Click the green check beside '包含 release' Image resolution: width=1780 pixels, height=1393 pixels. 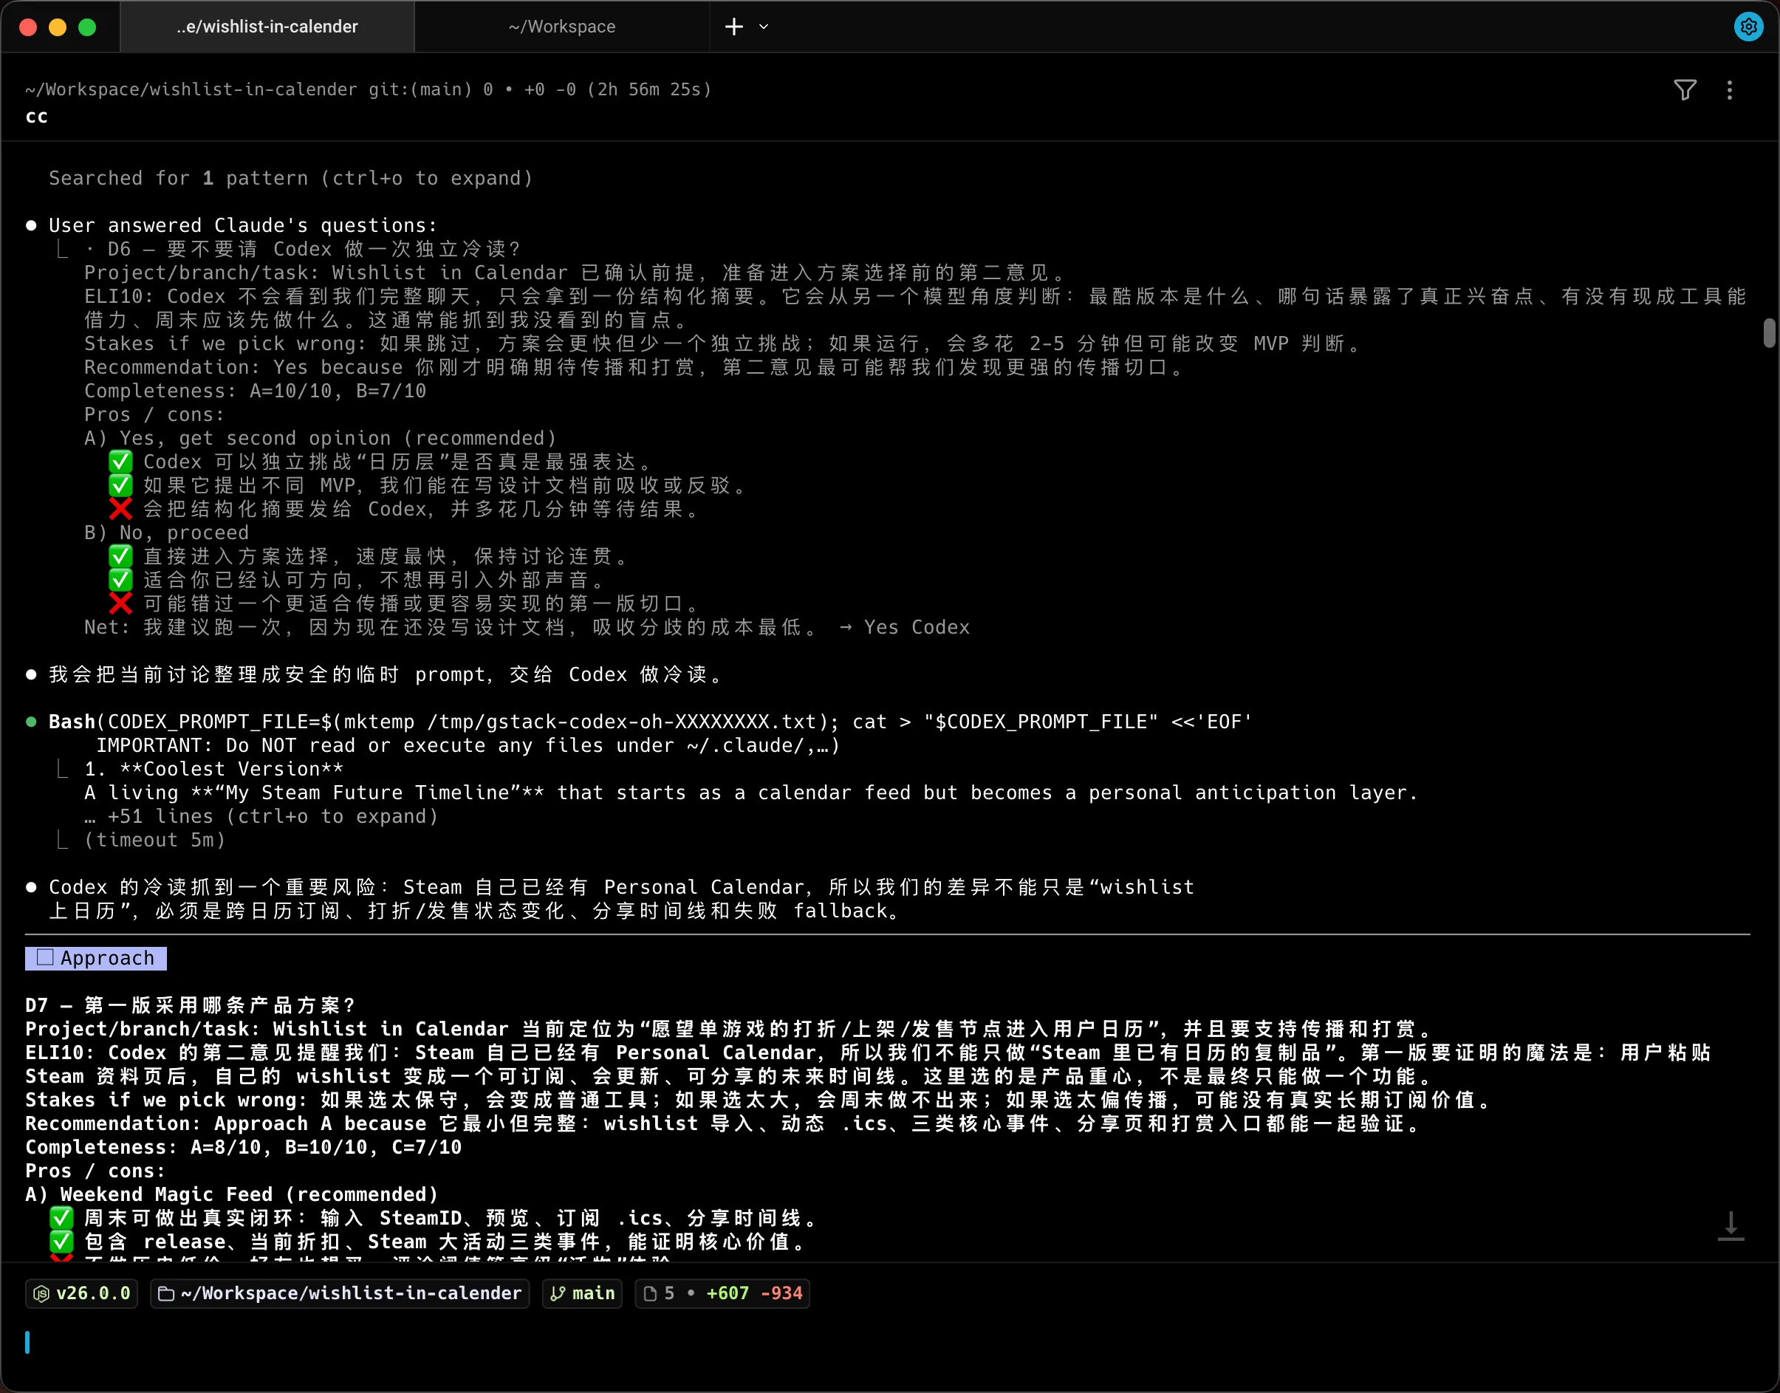pos(62,1242)
